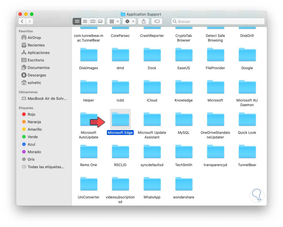Open the solvetic home folder in sidebar
This screenshot has width=283, height=227.
[31, 82]
